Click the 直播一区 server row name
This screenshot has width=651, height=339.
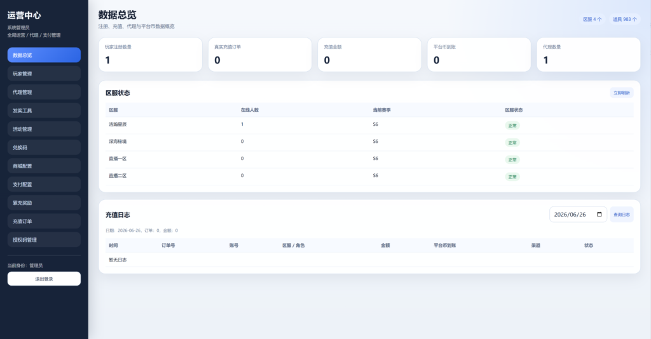point(118,158)
